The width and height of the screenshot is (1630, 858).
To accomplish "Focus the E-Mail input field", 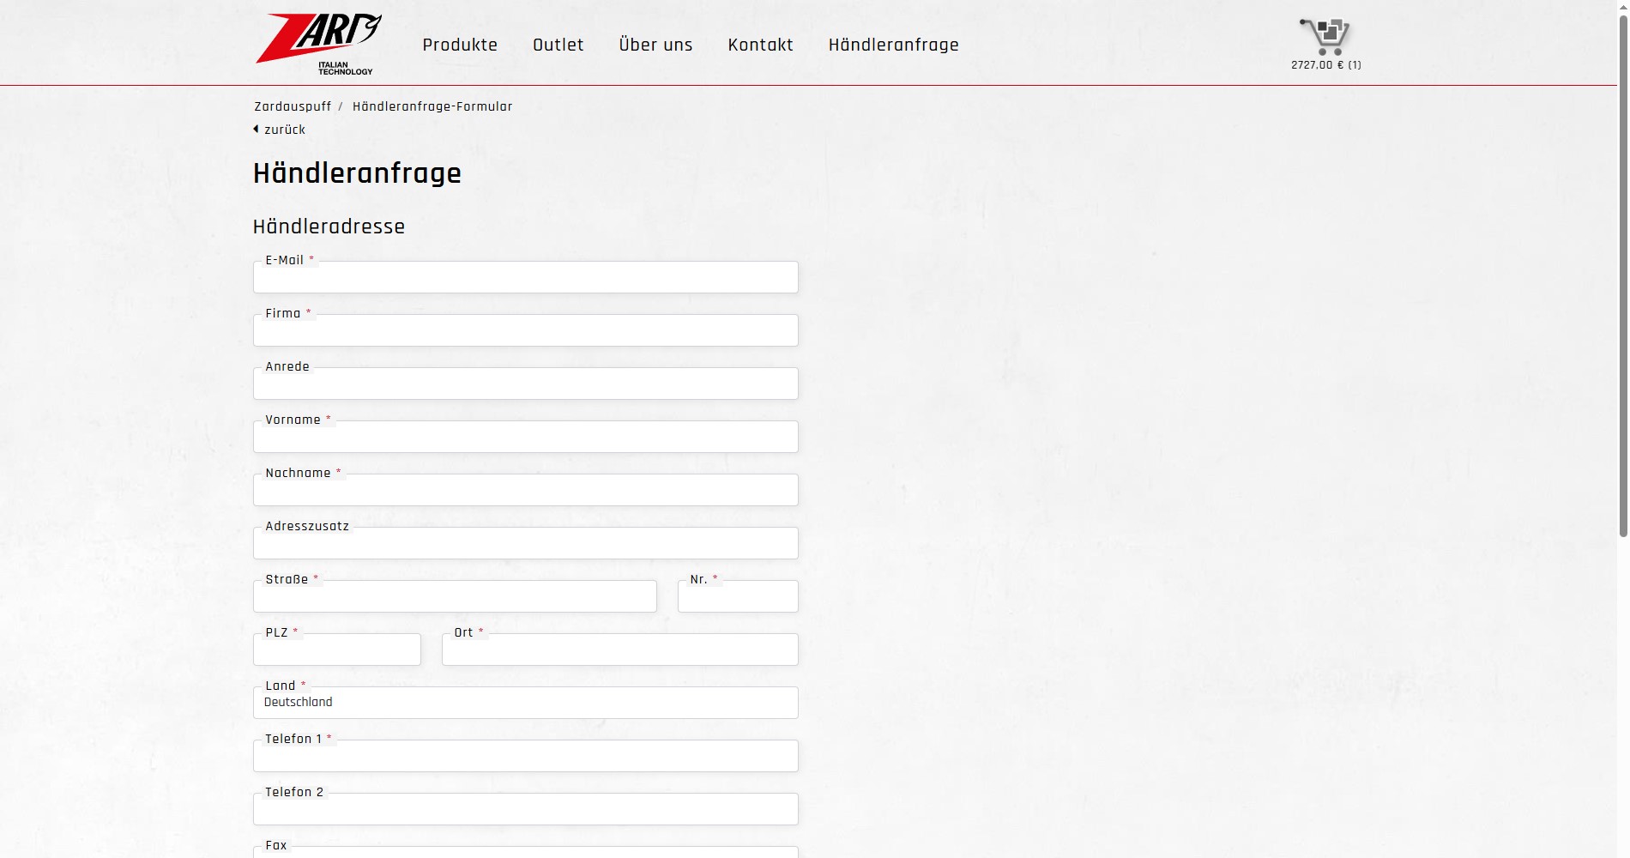I will 525,278.
